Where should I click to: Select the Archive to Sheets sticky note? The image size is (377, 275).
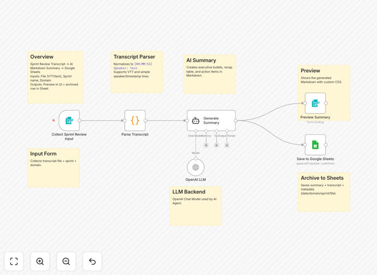324,192
